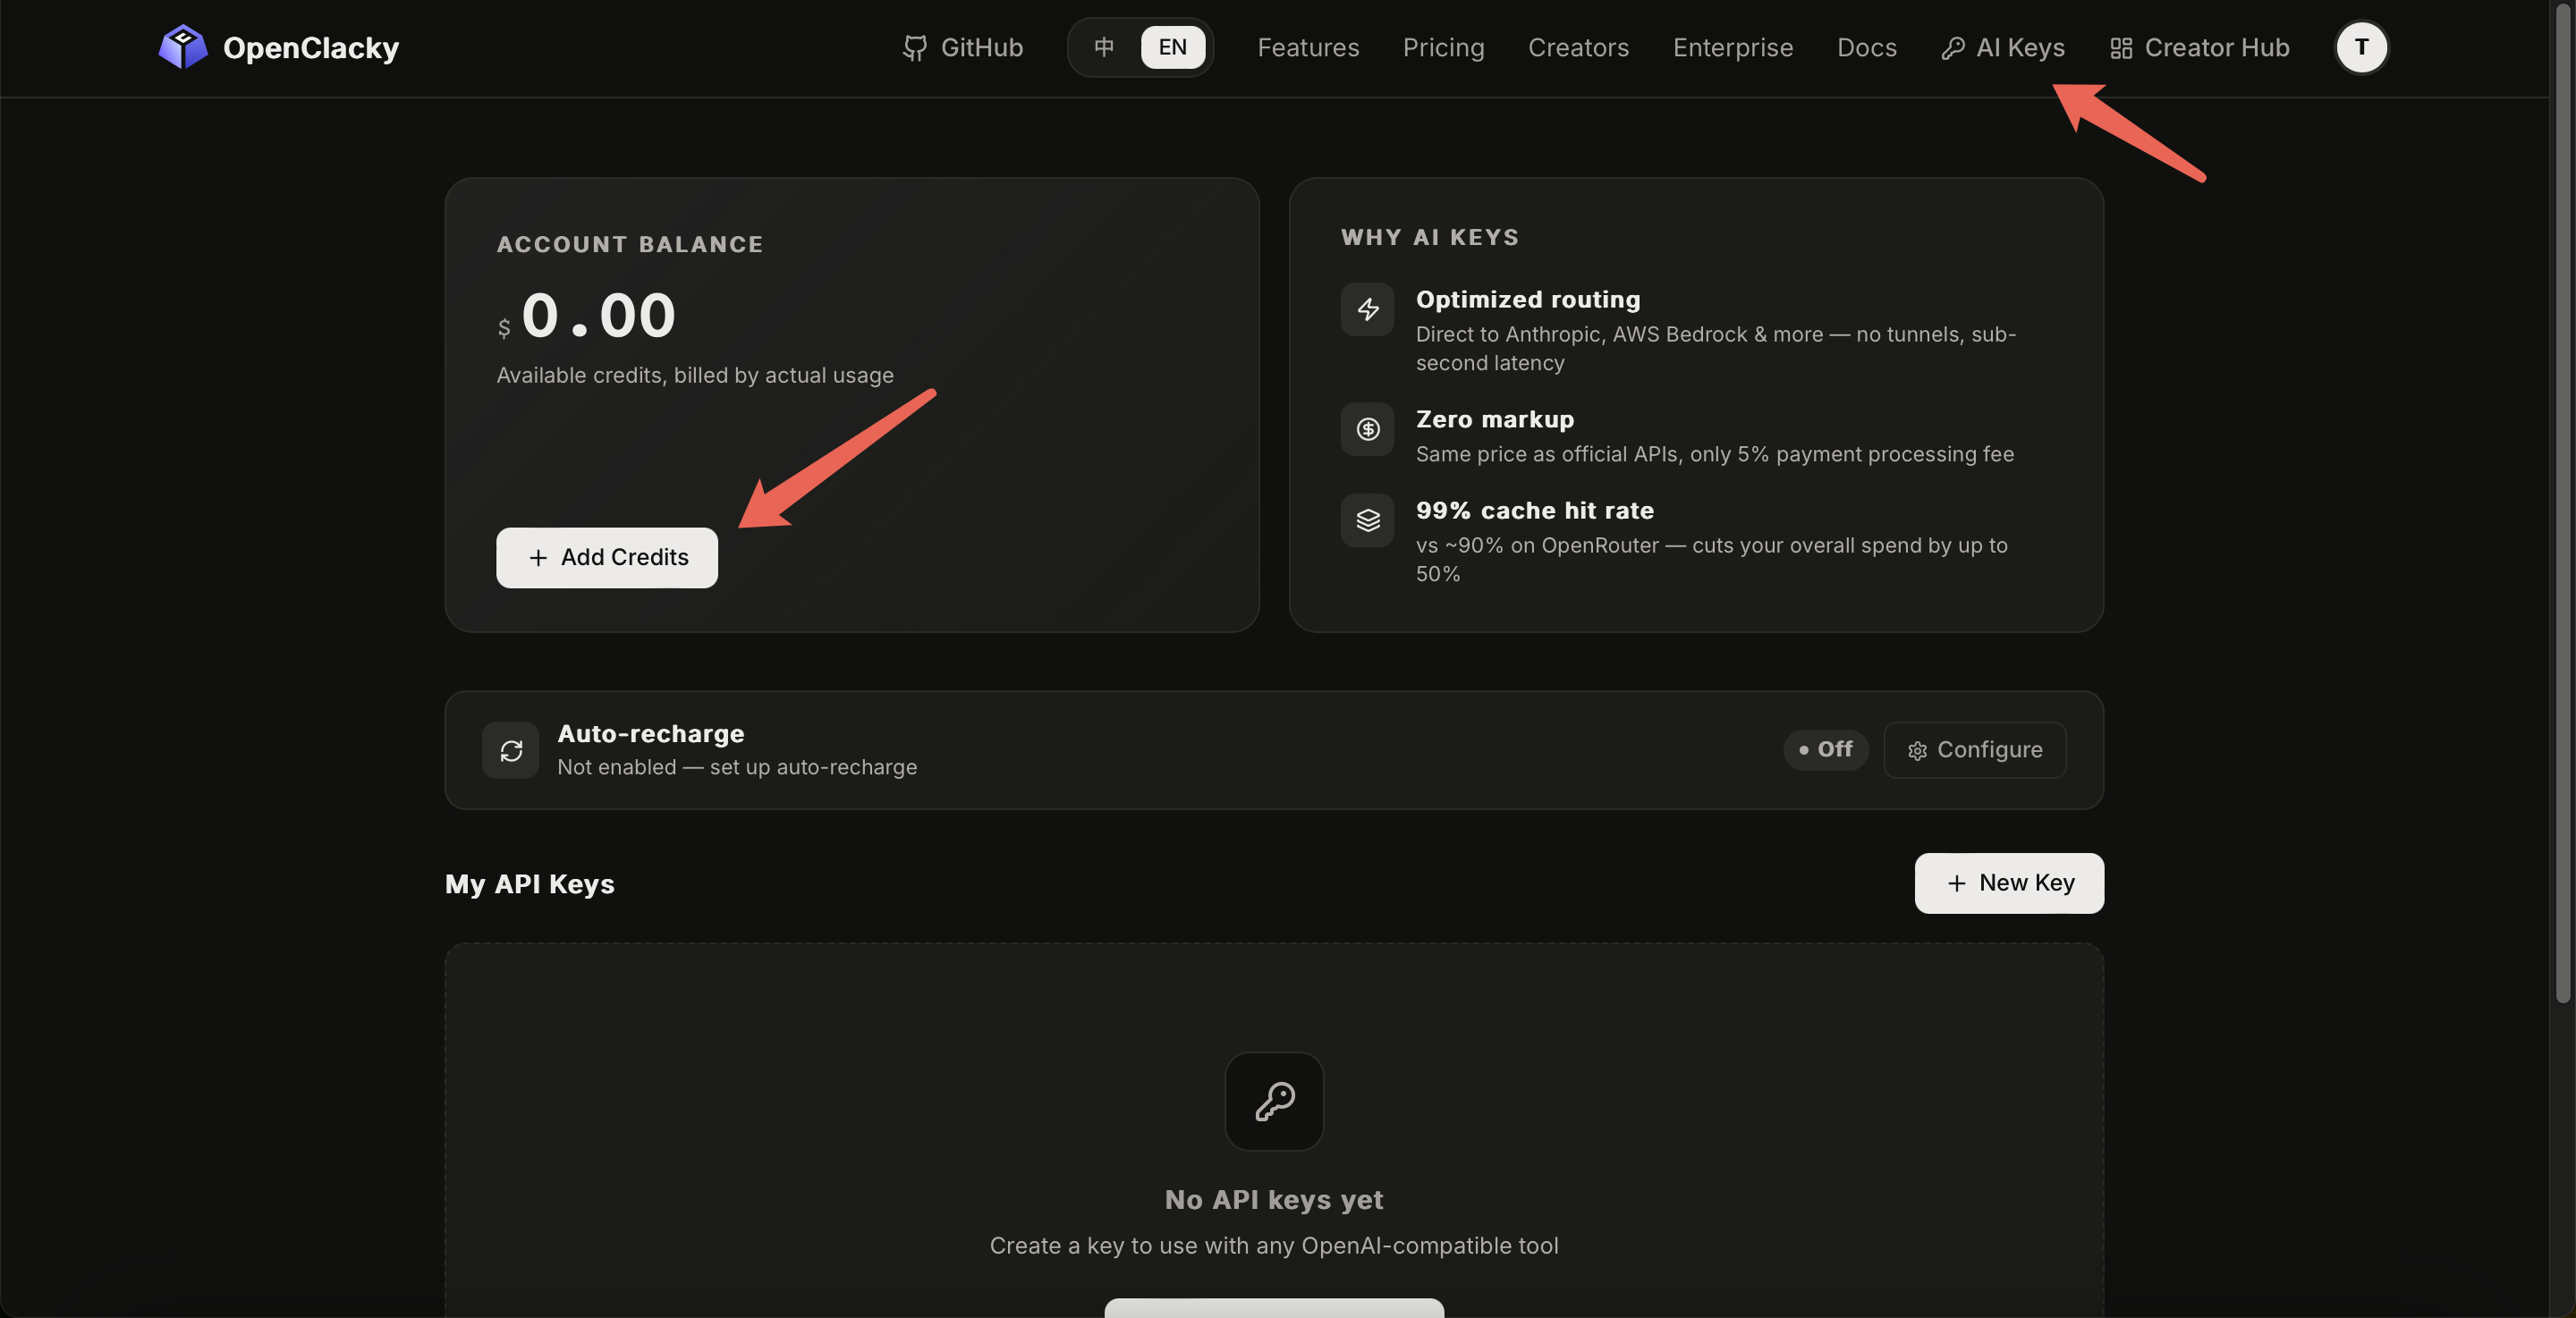The width and height of the screenshot is (2576, 1318).
Task: Click the Add Credits button
Action: point(607,557)
